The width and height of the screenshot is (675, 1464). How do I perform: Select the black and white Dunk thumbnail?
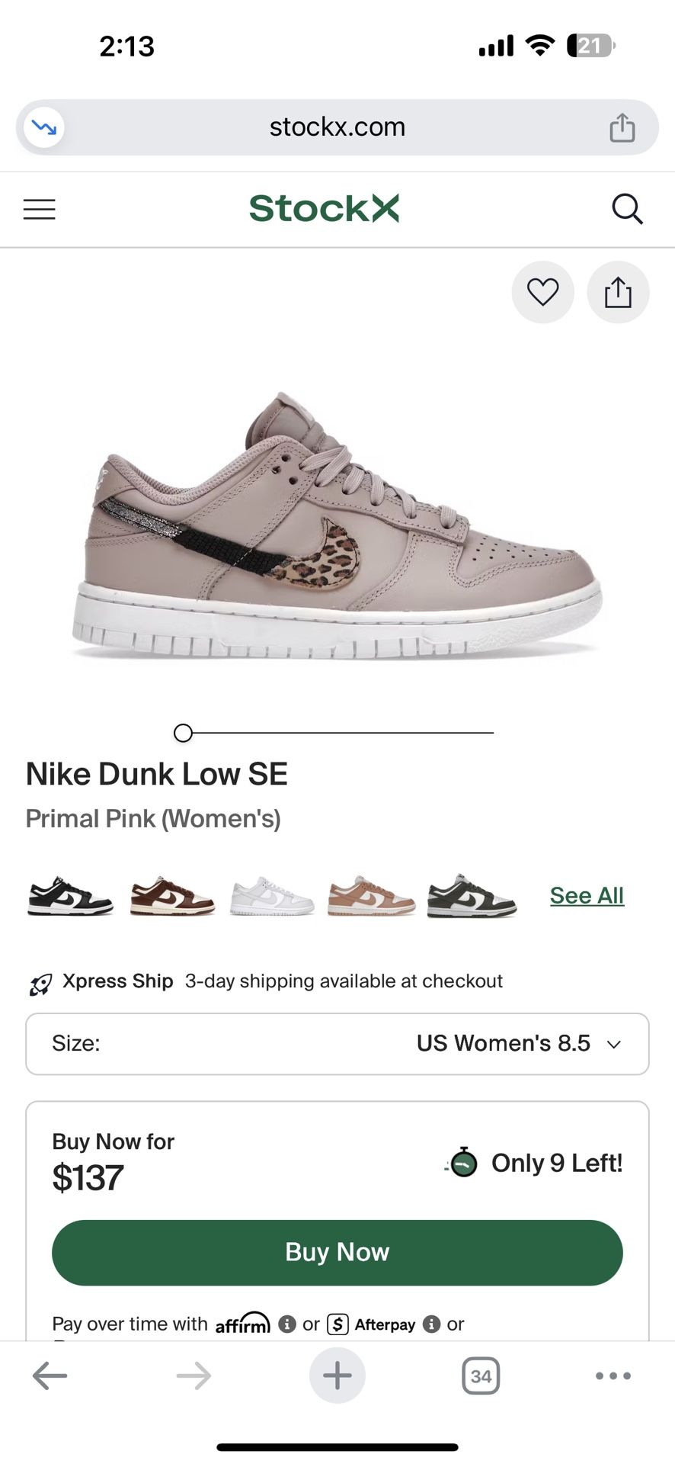70,896
